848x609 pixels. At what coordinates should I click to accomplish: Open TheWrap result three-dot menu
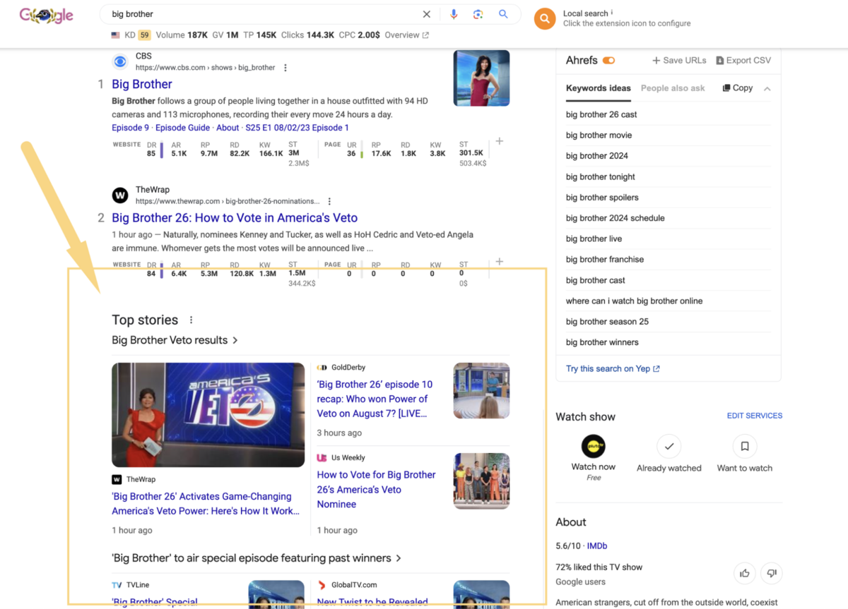(x=329, y=201)
